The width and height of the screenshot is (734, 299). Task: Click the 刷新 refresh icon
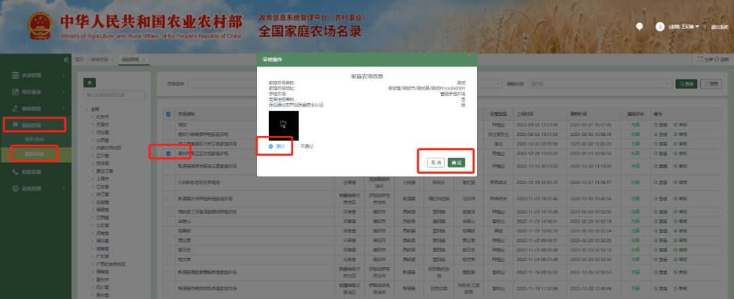click(717, 59)
